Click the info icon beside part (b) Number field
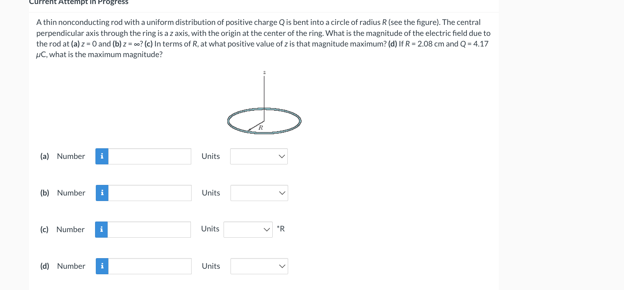This screenshot has height=290, width=624. 102,193
